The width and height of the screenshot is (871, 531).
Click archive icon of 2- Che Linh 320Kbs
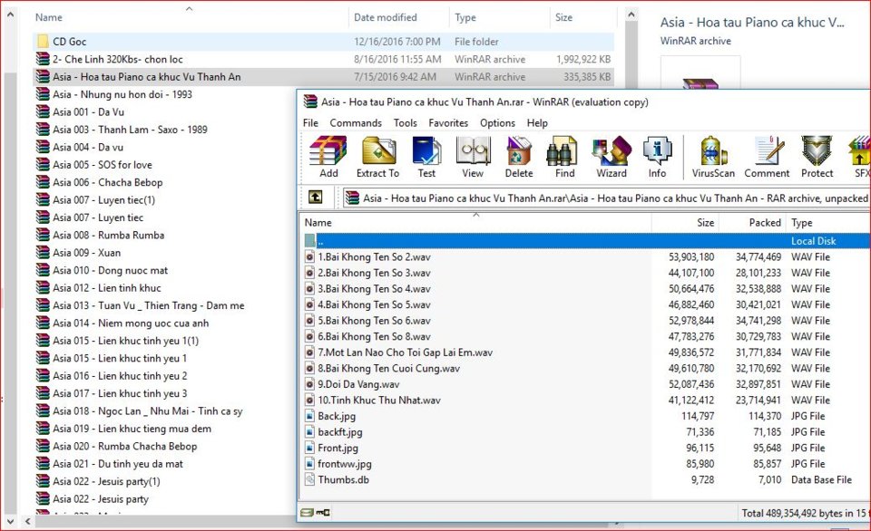pos(43,59)
